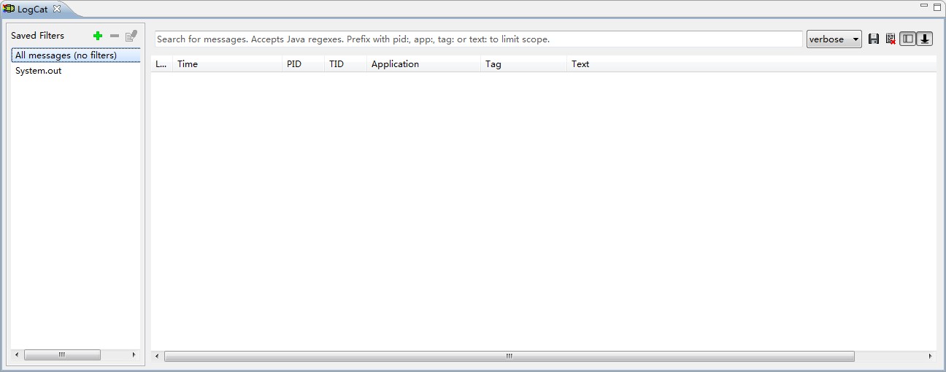Image resolution: width=946 pixels, height=372 pixels.
Task: Click the TID column header
Action: click(345, 64)
